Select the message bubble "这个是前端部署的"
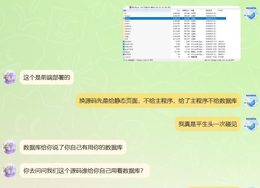 pos(47,77)
